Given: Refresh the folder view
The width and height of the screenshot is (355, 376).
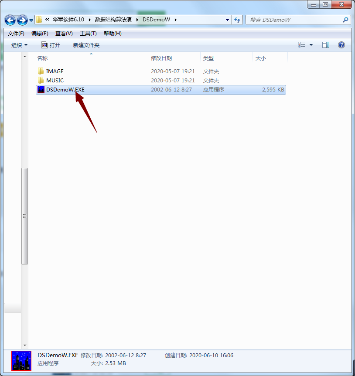Looking at the screenshot, I should 237,20.
